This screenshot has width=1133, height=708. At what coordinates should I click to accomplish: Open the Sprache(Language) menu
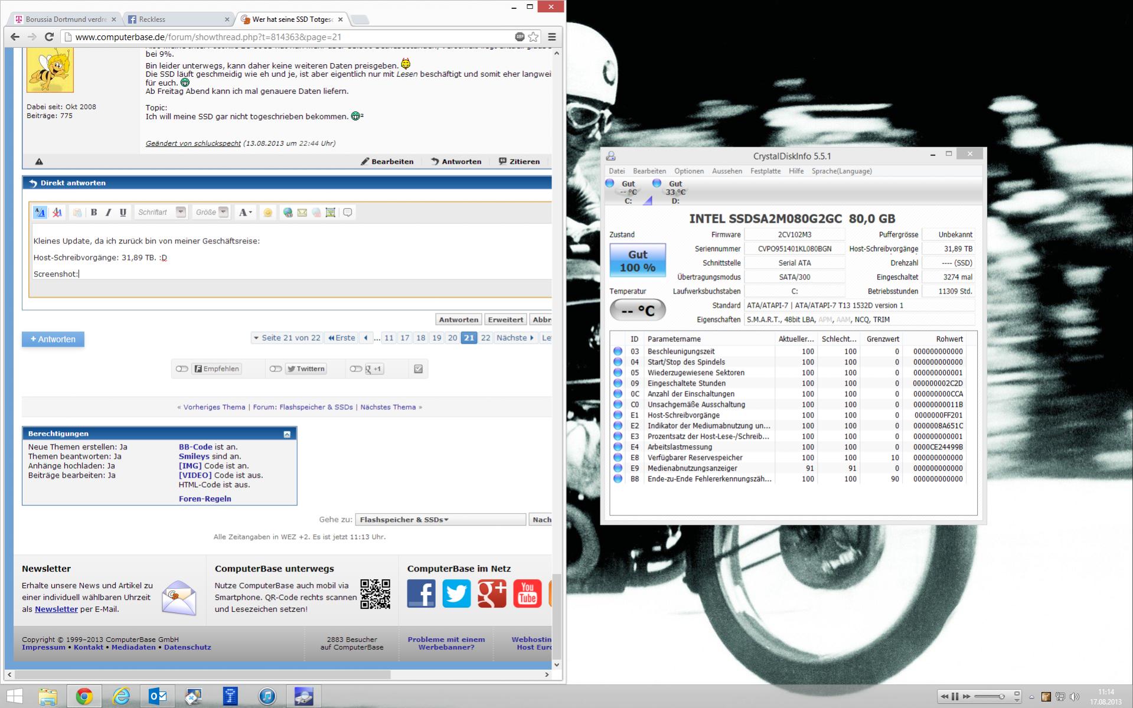pyautogui.click(x=841, y=171)
